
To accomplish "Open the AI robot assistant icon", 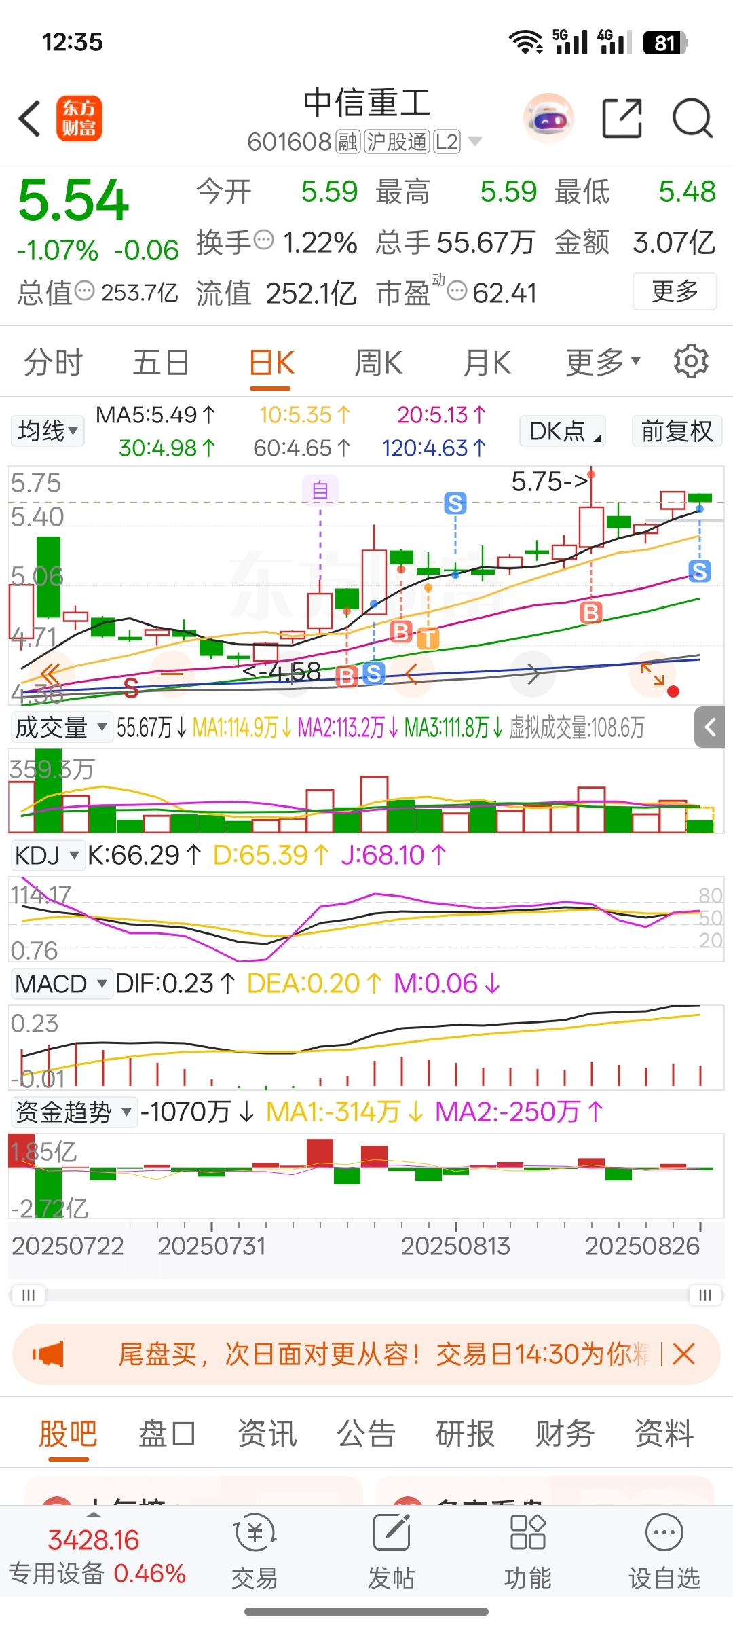I will pos(548,118).
